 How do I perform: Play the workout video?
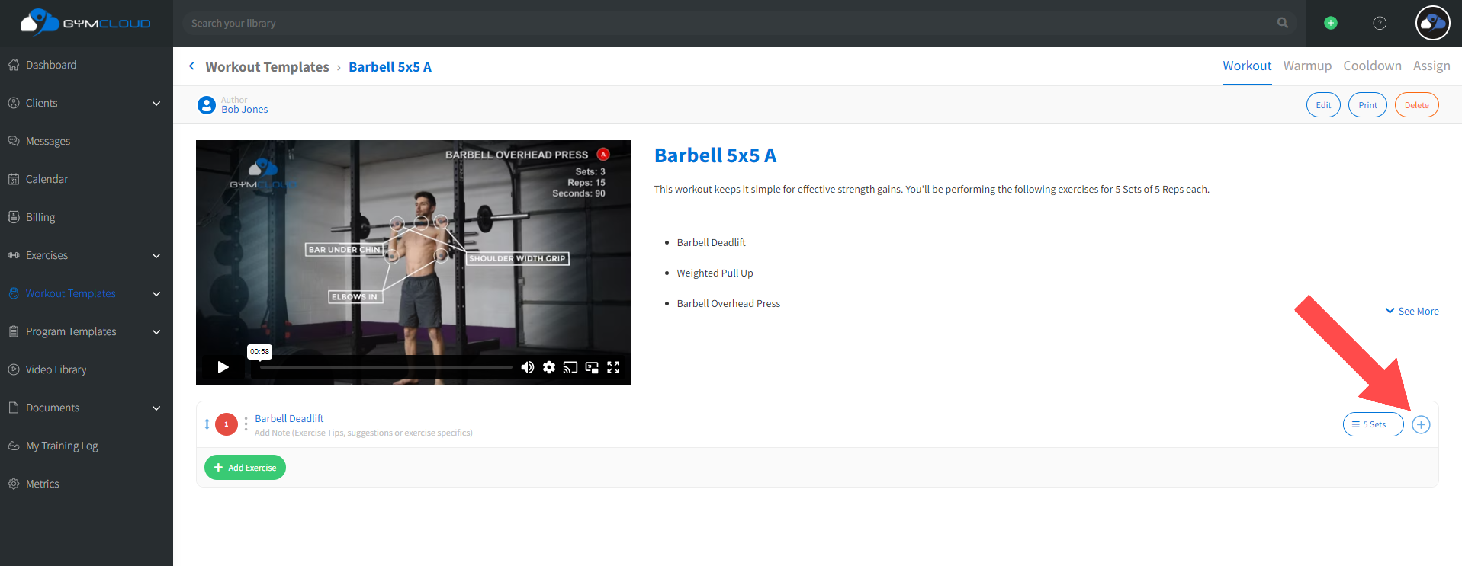pos(223,368)
